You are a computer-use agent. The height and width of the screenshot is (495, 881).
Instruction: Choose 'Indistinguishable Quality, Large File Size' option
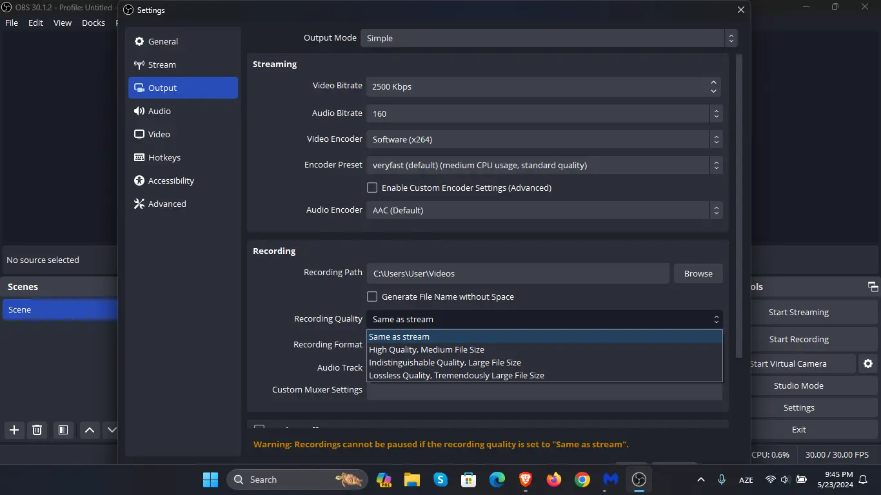(x=544, y=362)
